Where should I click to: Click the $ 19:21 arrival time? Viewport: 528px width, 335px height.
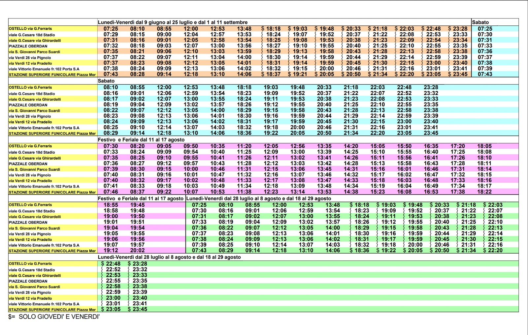pos(298,74)
